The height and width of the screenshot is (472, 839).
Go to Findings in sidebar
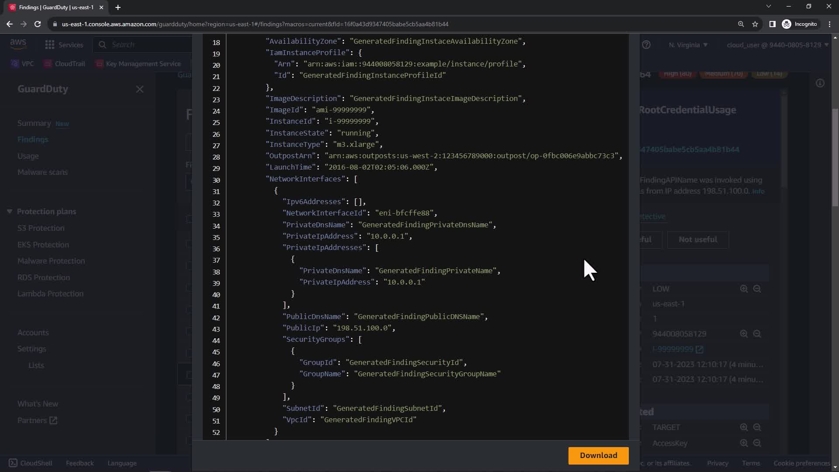pos(33,139)
